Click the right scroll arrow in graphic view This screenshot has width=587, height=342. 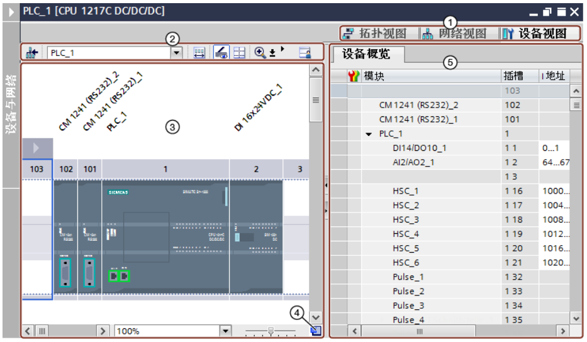[102, 331]
